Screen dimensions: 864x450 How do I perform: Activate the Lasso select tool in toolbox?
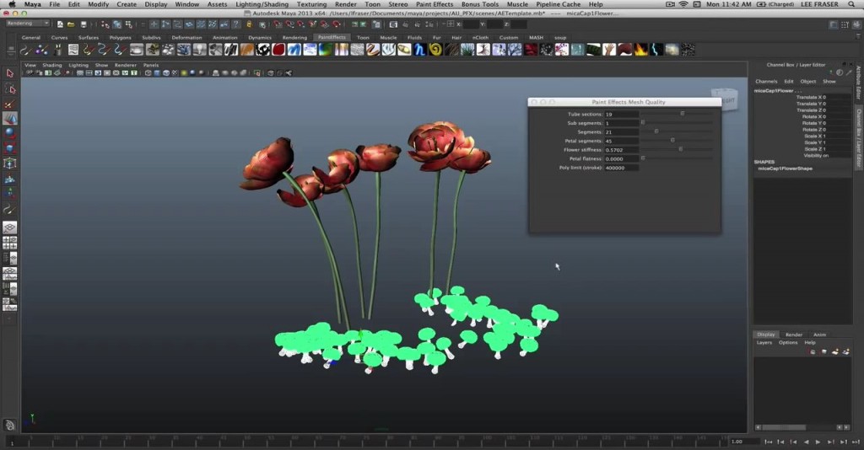click(x=10, y=88)
